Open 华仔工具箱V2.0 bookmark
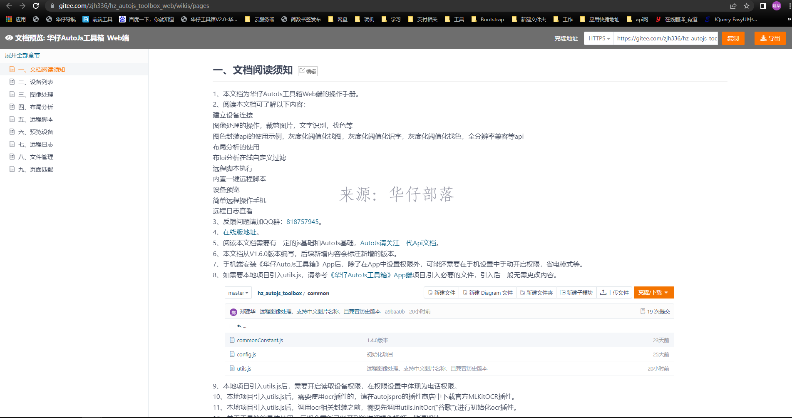The image size is (792, 418). (x=209, y=19)
